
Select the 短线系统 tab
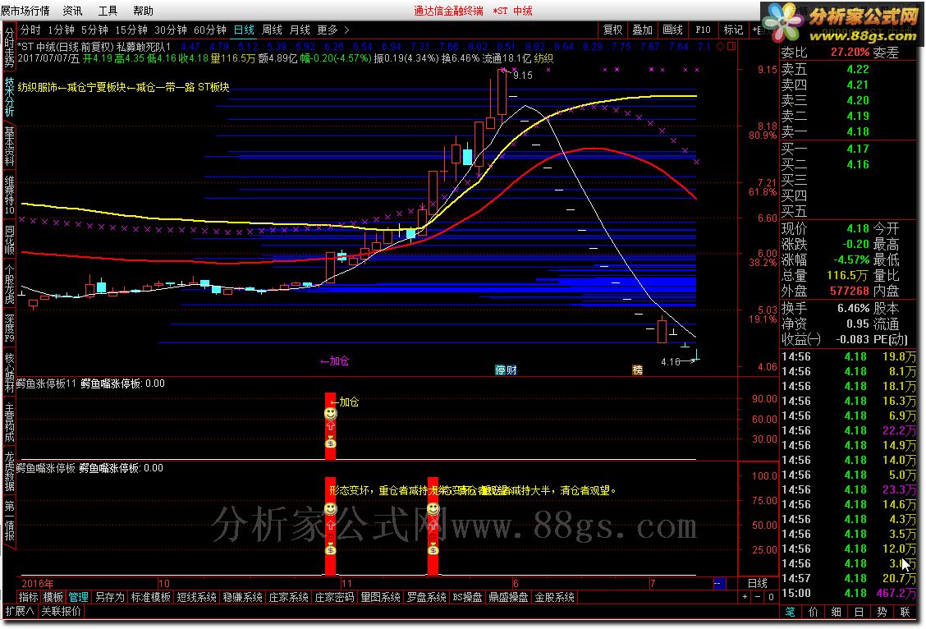197,597
